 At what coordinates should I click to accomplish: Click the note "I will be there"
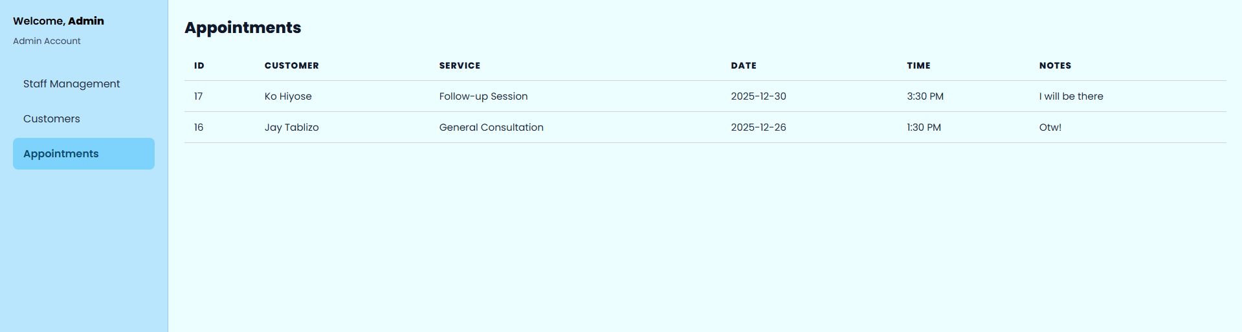[x=1071, y=96]
